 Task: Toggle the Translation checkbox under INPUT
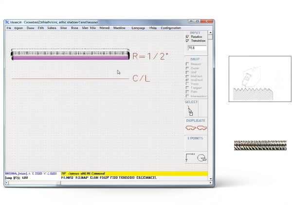(x=187, y=40)
